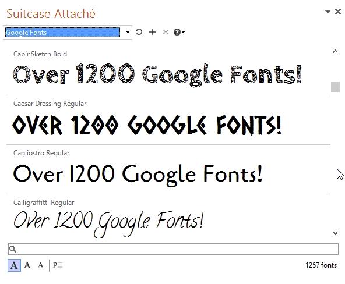Viewport: 345px width, 284px height.
Task: Click the font list scrollbar thumb
Action: pyautogui.click(x=335, y=87)
